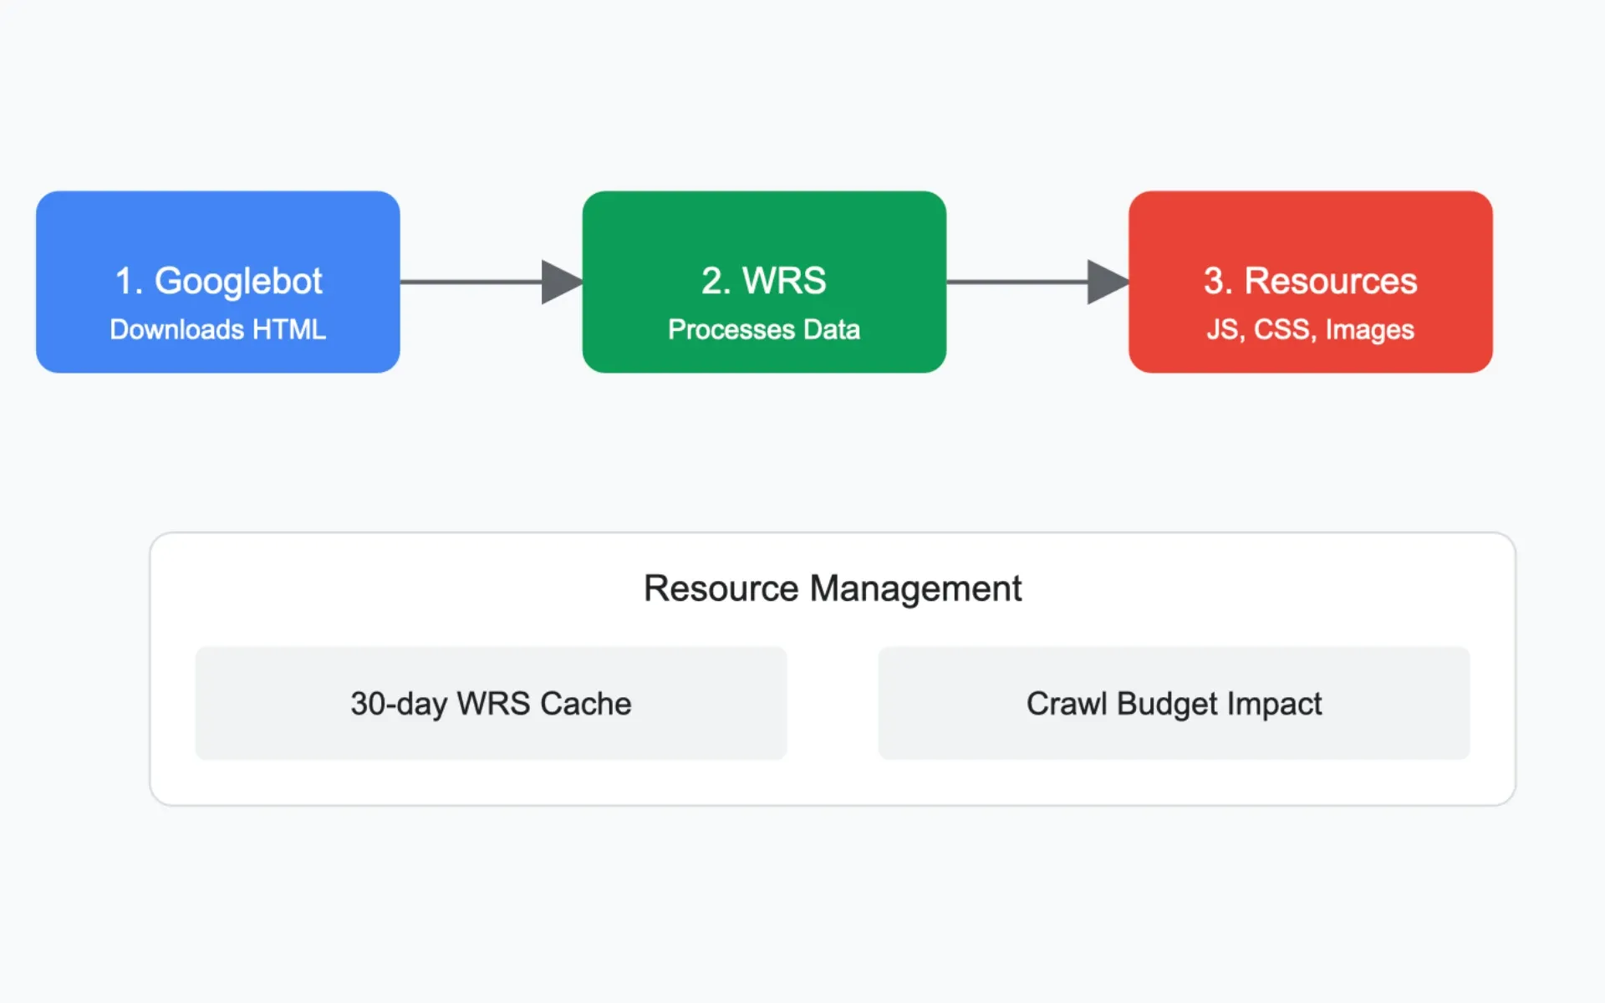The width and height of the screenshot is (1605, 1003).
Task: Select the Processes Data label
Action: pyautogui.click(x=763, y=329)
